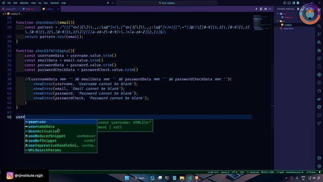Select the 'useRefSnippet' suggestion
The height and width of the screenshot is (182, 323).
coord(61,141)
